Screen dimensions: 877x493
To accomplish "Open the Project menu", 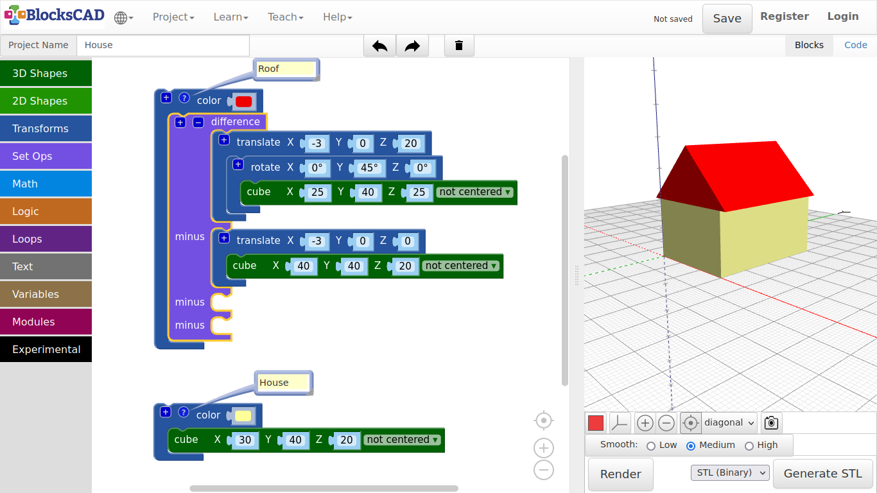I will point(173,17).
